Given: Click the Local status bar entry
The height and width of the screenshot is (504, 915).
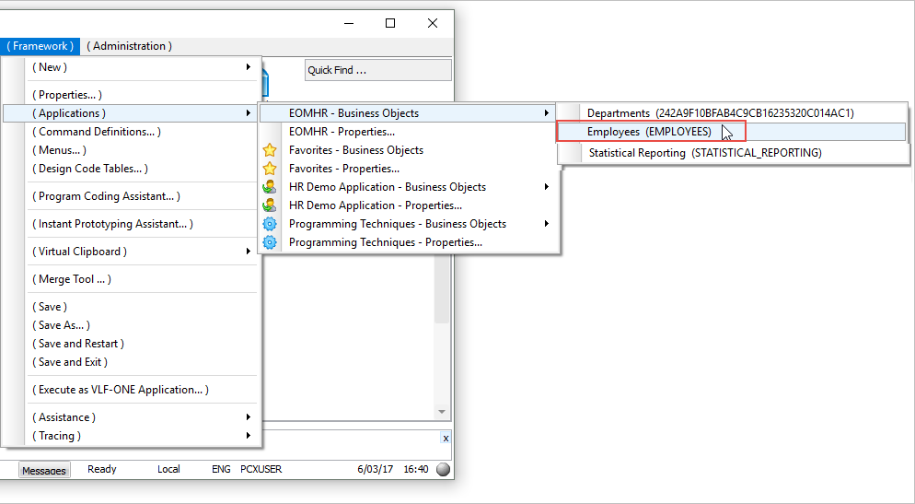Looking at the screenshot, I should [168, 469].
